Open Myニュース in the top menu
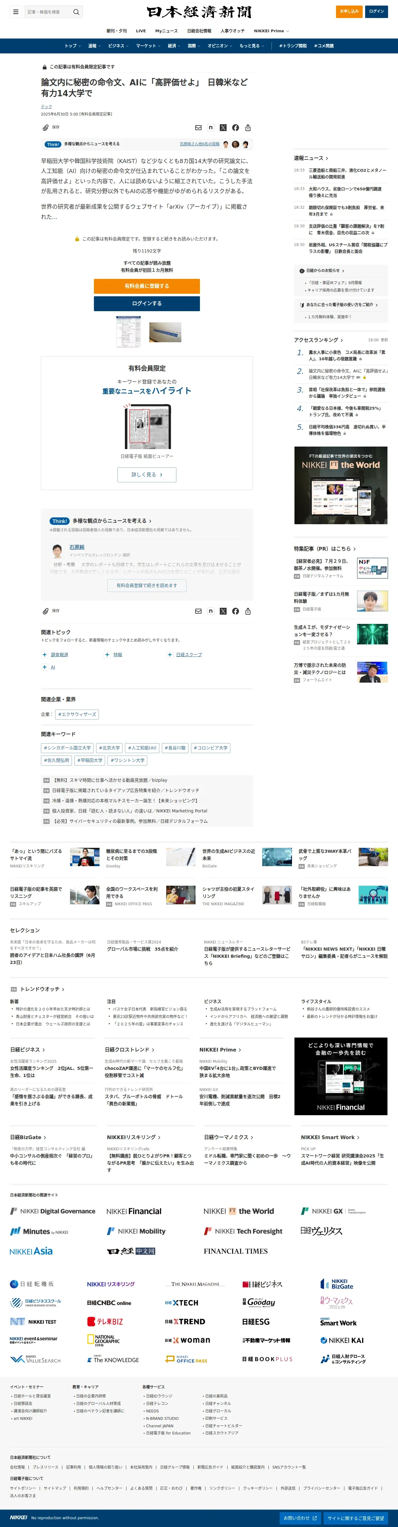The width and height of the screenshot is (398, 1527). coord(166,31)
